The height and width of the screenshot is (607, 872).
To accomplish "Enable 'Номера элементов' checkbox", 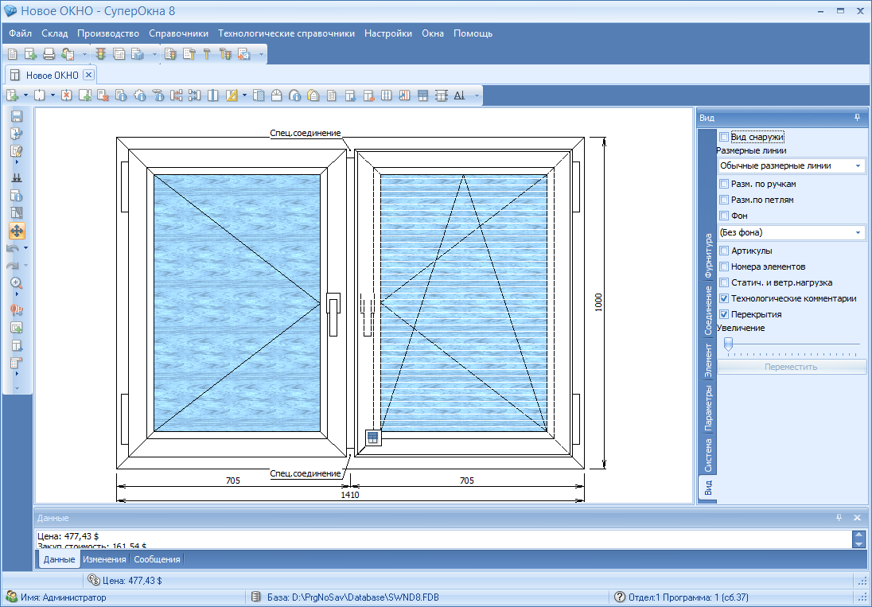I will coord(724,267).
